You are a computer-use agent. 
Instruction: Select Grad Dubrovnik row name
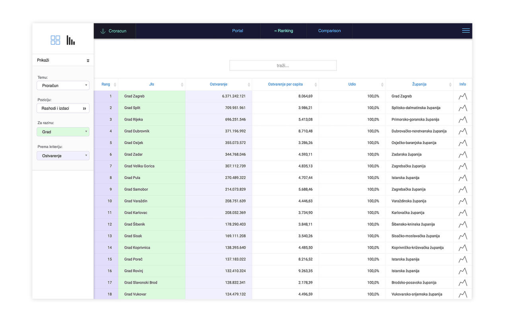tap(137, 131)
